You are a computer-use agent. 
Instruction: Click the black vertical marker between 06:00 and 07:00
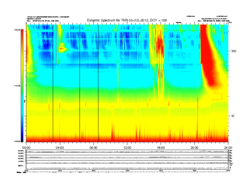pyautogui.click(x=80, y=83)
